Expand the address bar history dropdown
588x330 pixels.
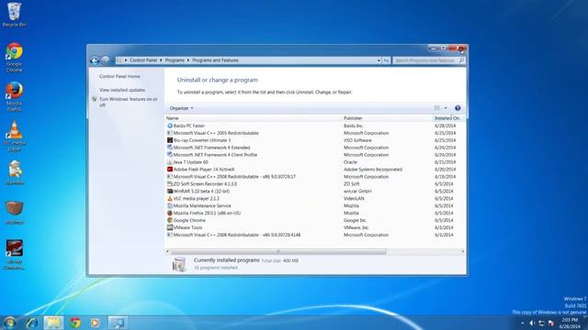[x=379, y=60]
